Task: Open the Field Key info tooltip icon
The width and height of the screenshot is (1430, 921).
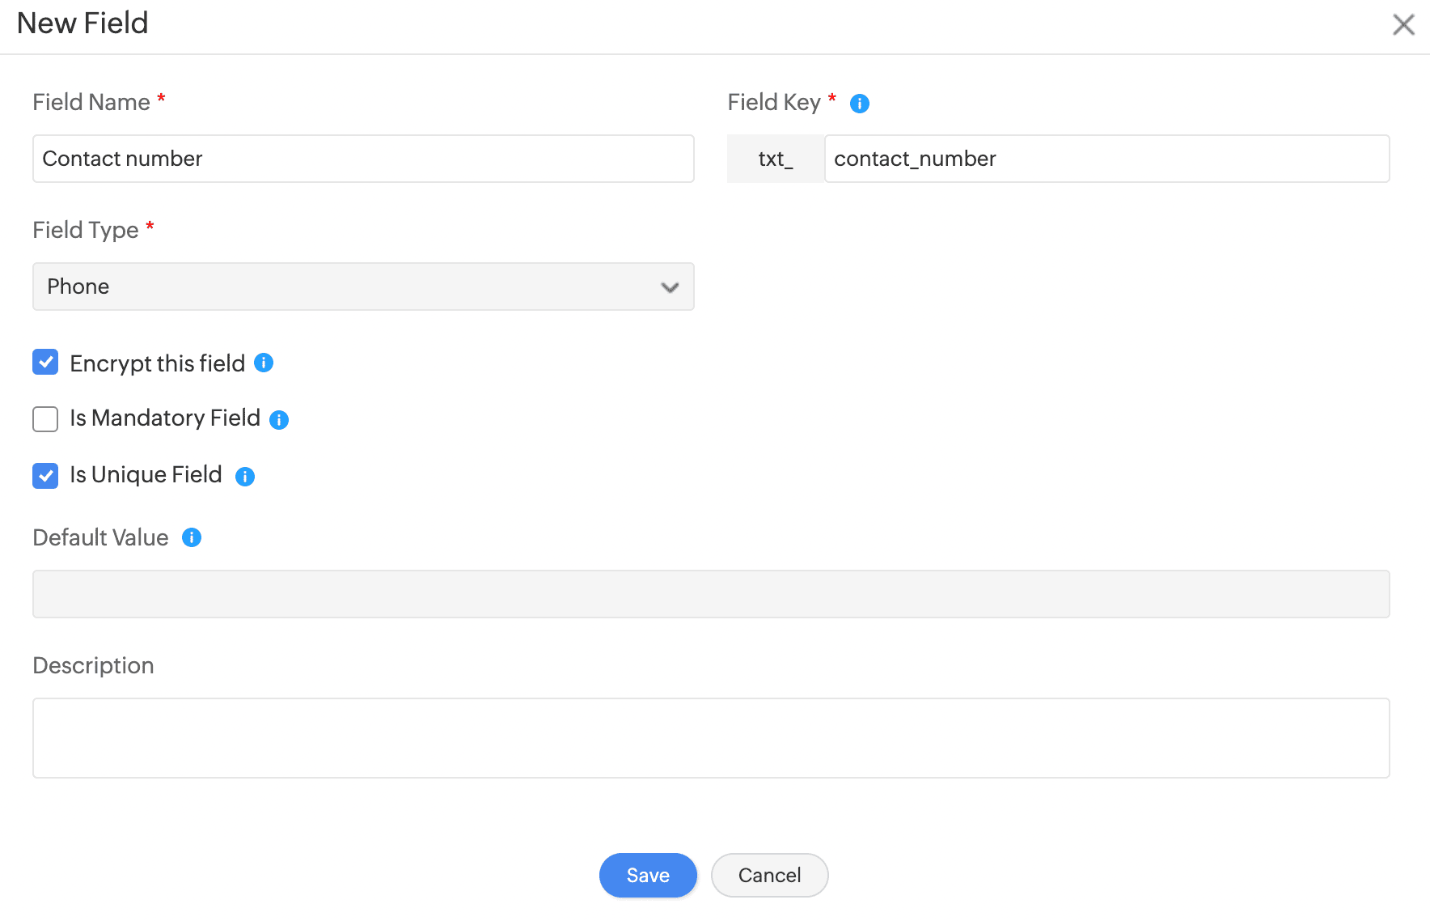Action: point(859,104)
